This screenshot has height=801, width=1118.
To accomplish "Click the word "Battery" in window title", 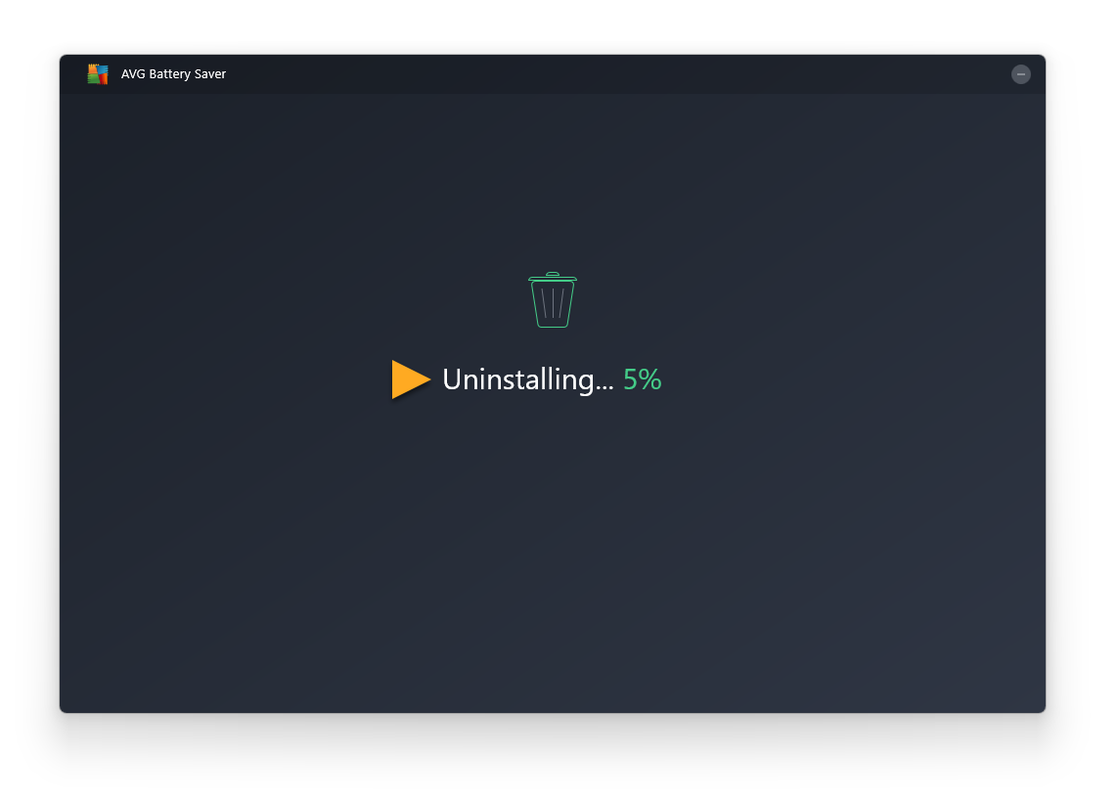I will point(170,74).
